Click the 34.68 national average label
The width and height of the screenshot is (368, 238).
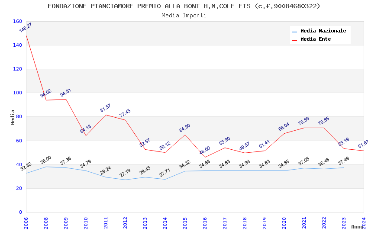[x=205, y=164]
